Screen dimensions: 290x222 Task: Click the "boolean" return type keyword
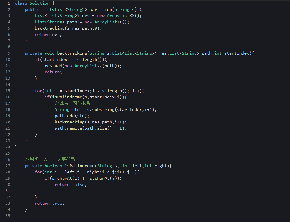53,166
